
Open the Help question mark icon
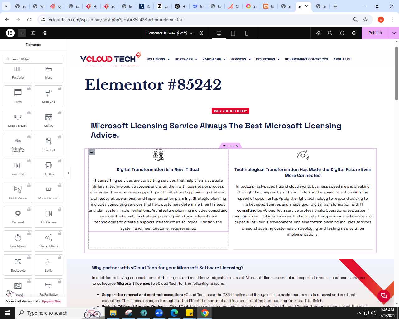[x=342, y=33]
